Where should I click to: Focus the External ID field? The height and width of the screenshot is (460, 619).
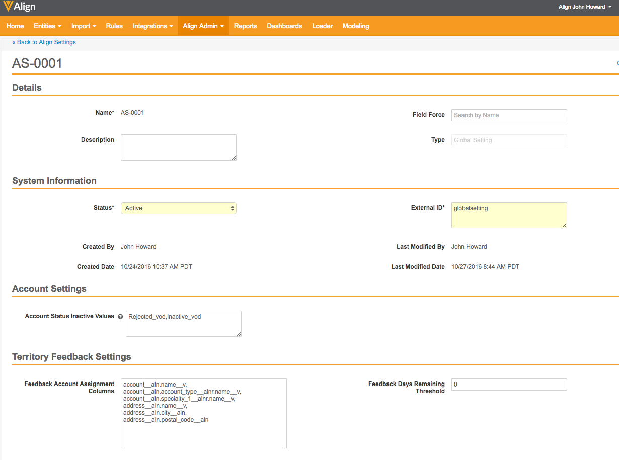point(509,215)
